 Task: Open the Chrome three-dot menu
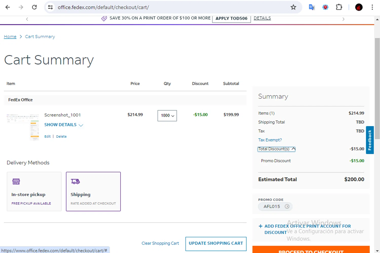pyautogui.click(x=372, y=7)
